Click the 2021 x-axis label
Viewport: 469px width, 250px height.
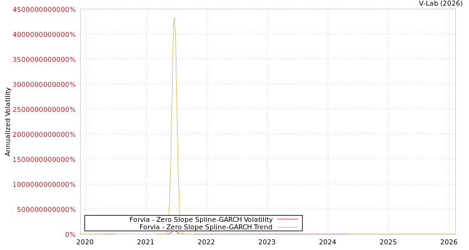[x=146, y=242]
